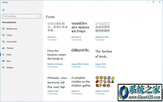Click the Segoe UI Emoji preview
Image resolution: width=163 pixels, height=102 pixels.
coord(105,82)
